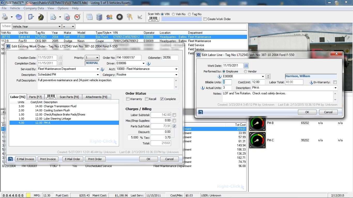Click the Print Invoice button
Image resolution: width=353 pixels, height=198 pixels.
48,159
